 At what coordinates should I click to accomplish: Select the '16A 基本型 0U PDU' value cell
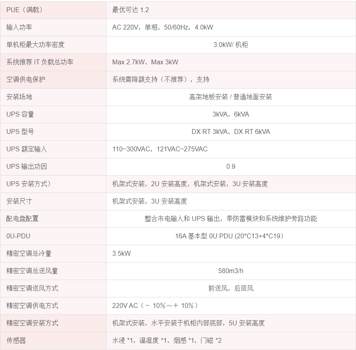coord(231,236)
